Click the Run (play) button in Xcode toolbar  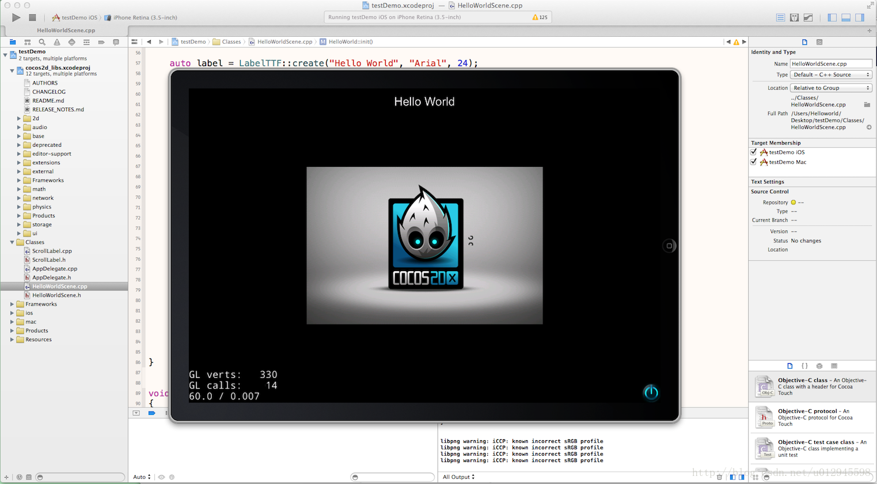pos(16,18)
